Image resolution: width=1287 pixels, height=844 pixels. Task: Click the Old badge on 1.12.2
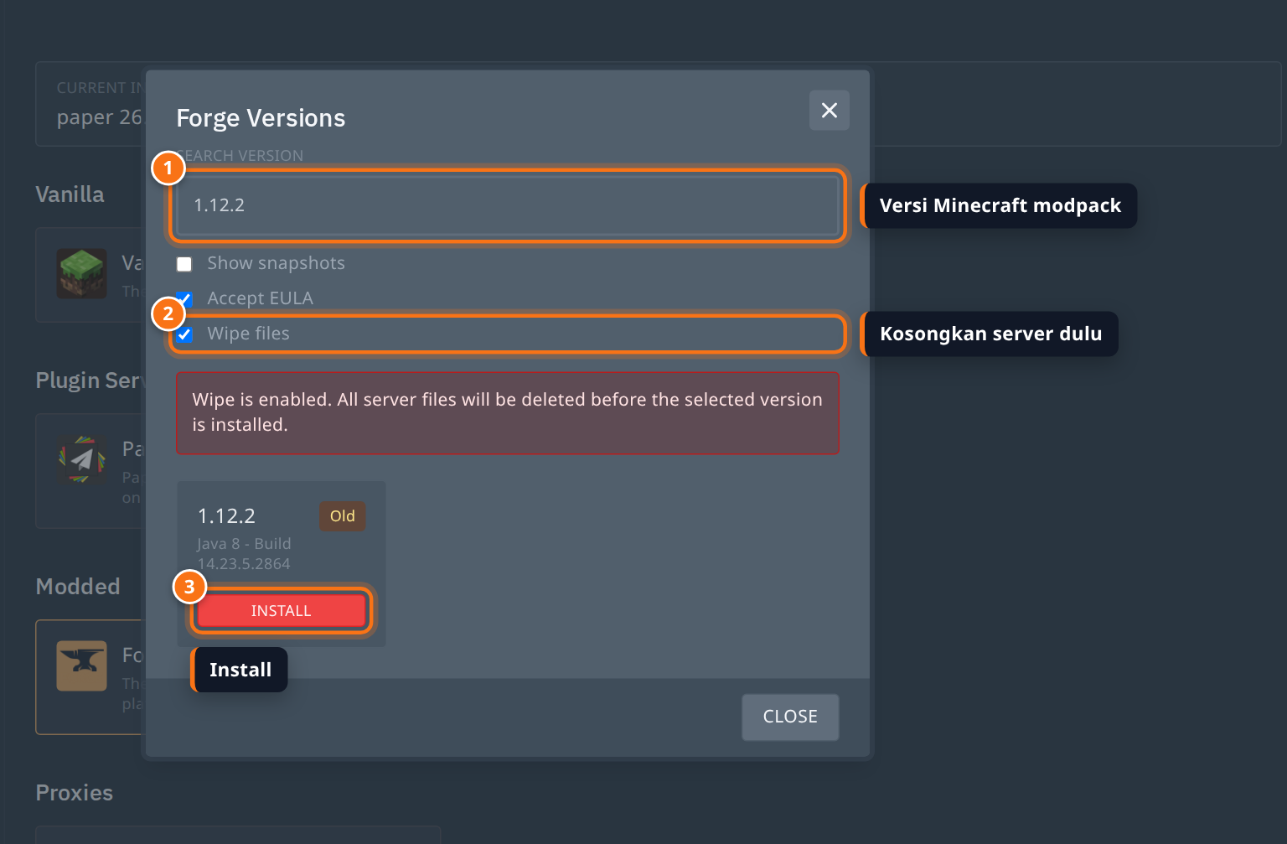point(342,515)
